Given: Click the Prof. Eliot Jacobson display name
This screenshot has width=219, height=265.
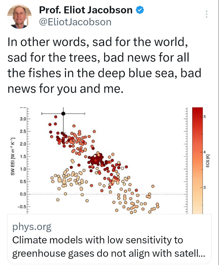Looking at the screenshot, I should point(86,10).
